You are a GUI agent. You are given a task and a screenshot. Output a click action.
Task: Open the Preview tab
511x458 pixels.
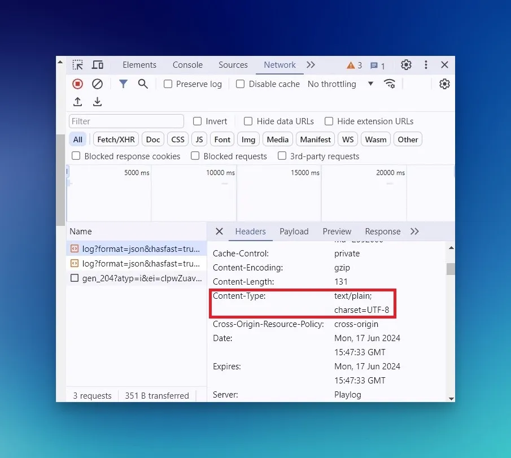point(337,232)
